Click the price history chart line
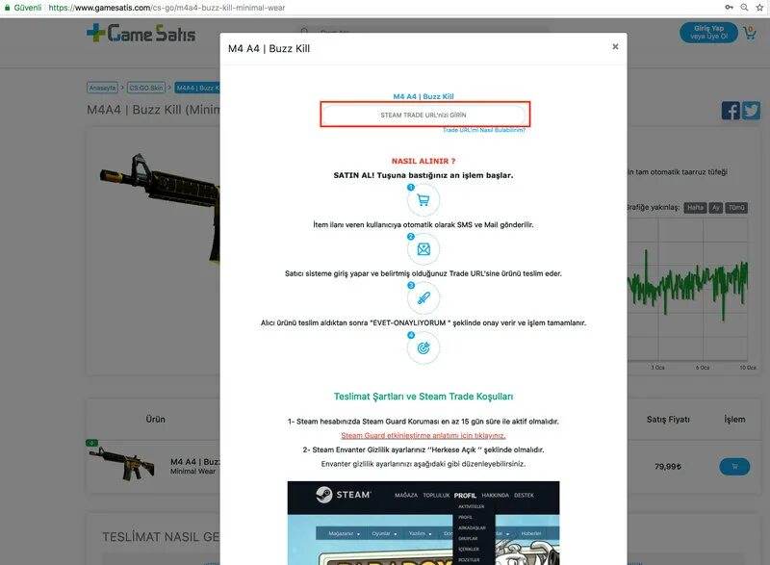Image resolution: width=770 pixels, height=565 pixels. point(687,287)
